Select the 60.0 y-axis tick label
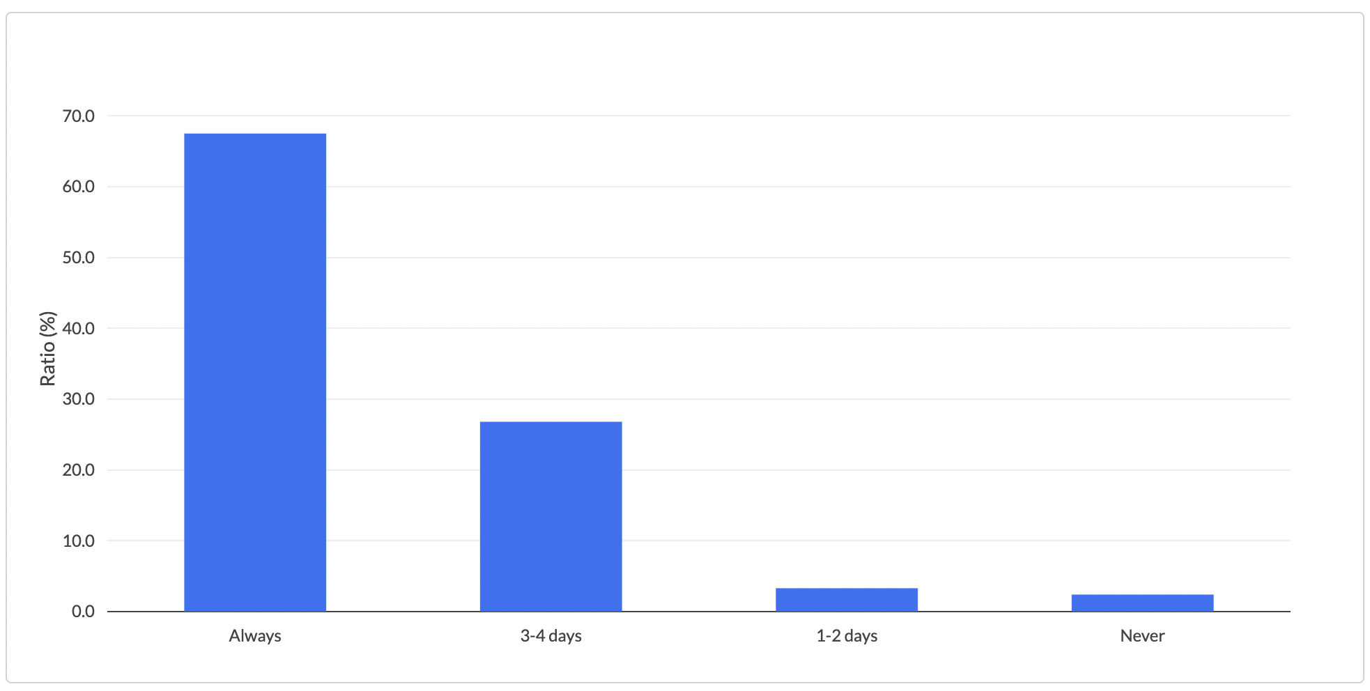Image resolution: width=1370 pixels, height=691 pixels. click(78, 187)
